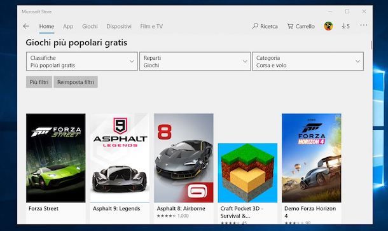Click the Più filtri button
The image size is (388, 231).
pos(39,82)
